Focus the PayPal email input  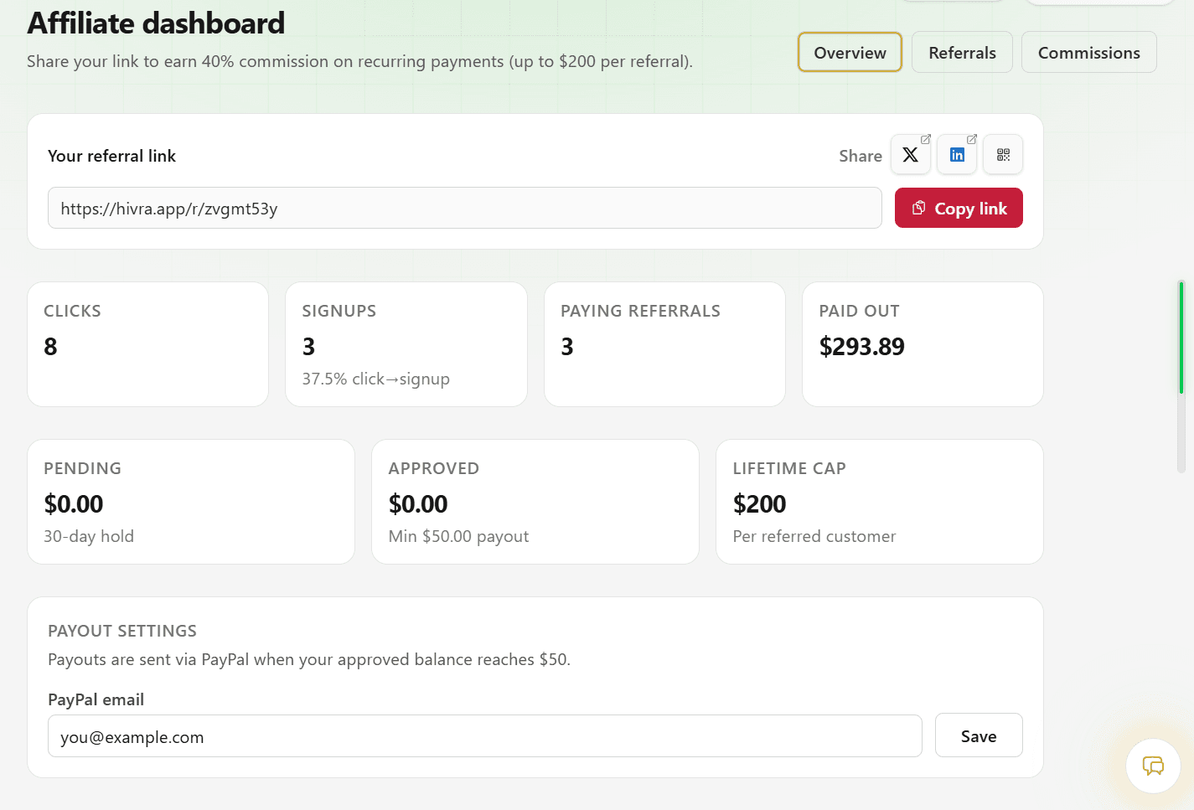click(485, 736)
